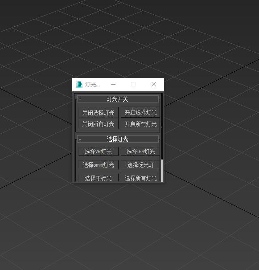Click the dotted resize grip on panel's right edge
The width and height of the screenshot is (259, 270).
coord(162,126)
